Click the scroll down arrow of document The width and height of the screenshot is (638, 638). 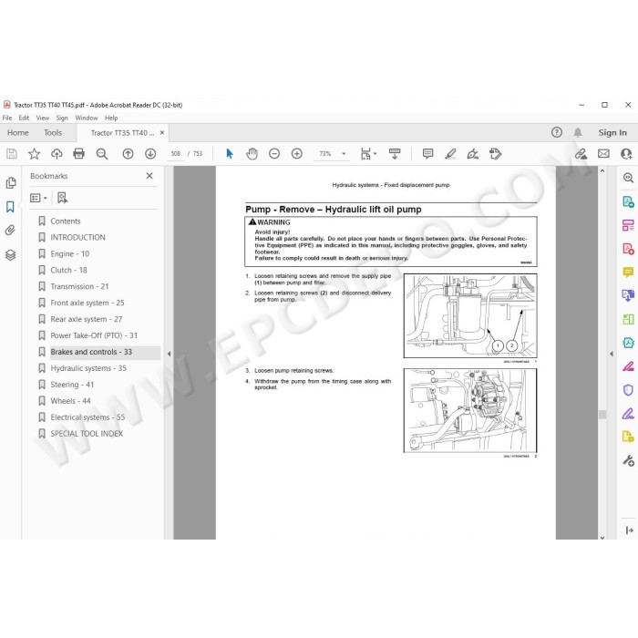point(602,537)
